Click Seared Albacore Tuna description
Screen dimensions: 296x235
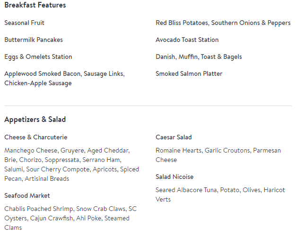coord(220,194)
